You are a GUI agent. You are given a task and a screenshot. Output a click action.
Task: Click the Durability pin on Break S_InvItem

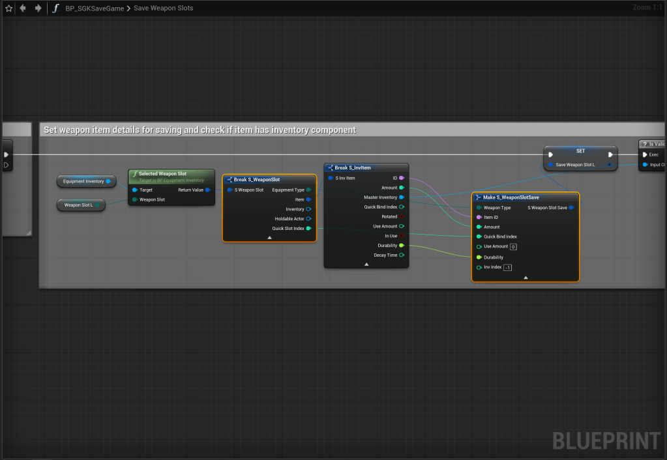[x=401, y=246]
